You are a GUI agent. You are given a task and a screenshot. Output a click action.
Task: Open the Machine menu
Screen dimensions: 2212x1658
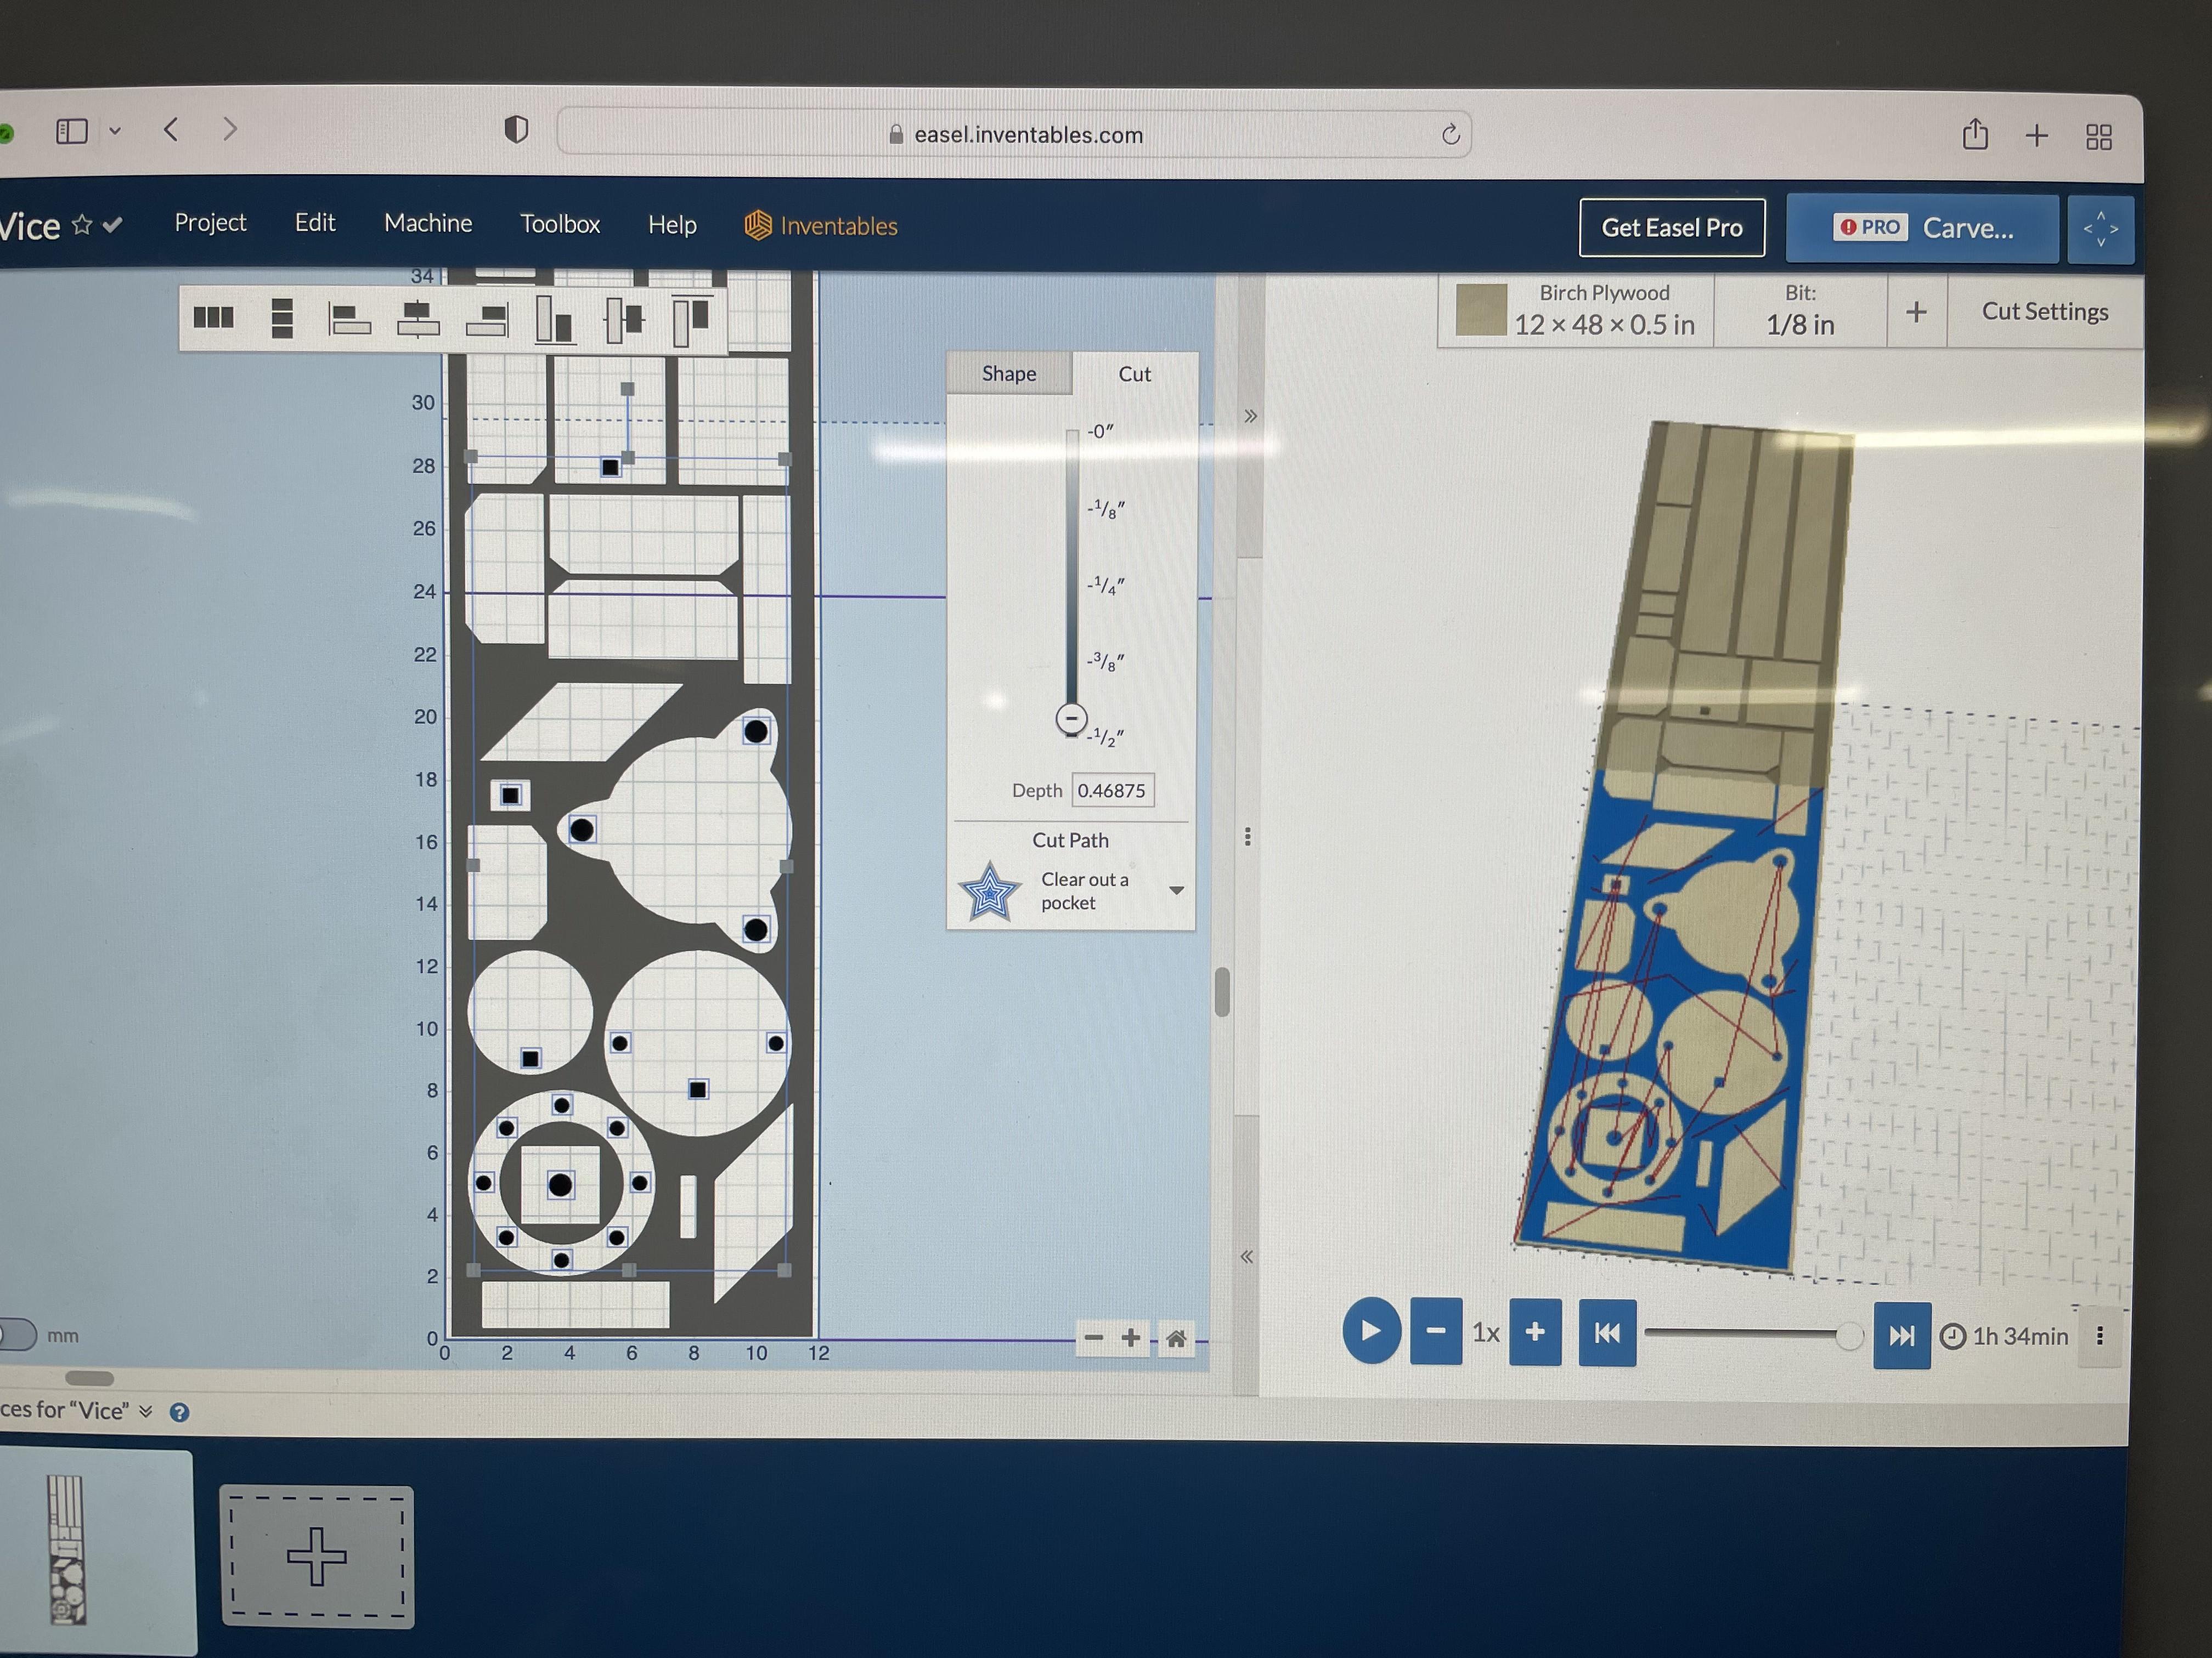427,223
